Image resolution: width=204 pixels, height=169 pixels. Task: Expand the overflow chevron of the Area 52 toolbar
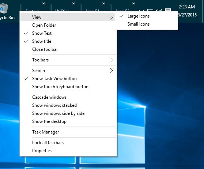133,4
